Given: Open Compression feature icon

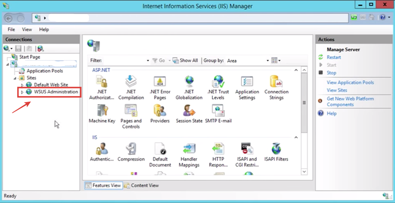Looking at the screenshot, I should point(131,152).
